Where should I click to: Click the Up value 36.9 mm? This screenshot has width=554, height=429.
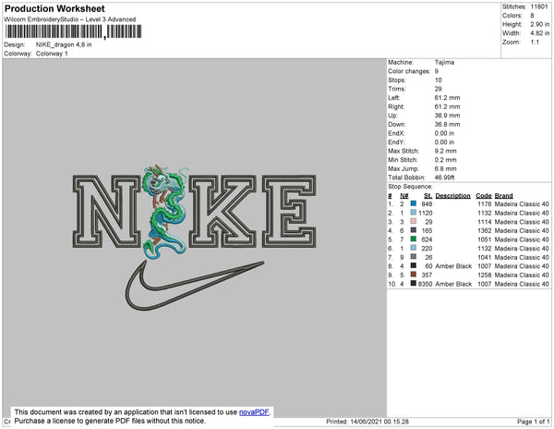click(x=447, y=116)
